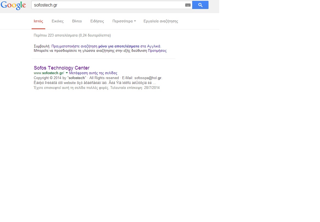Click the blue magnifier search button

[x=200, y=5]
